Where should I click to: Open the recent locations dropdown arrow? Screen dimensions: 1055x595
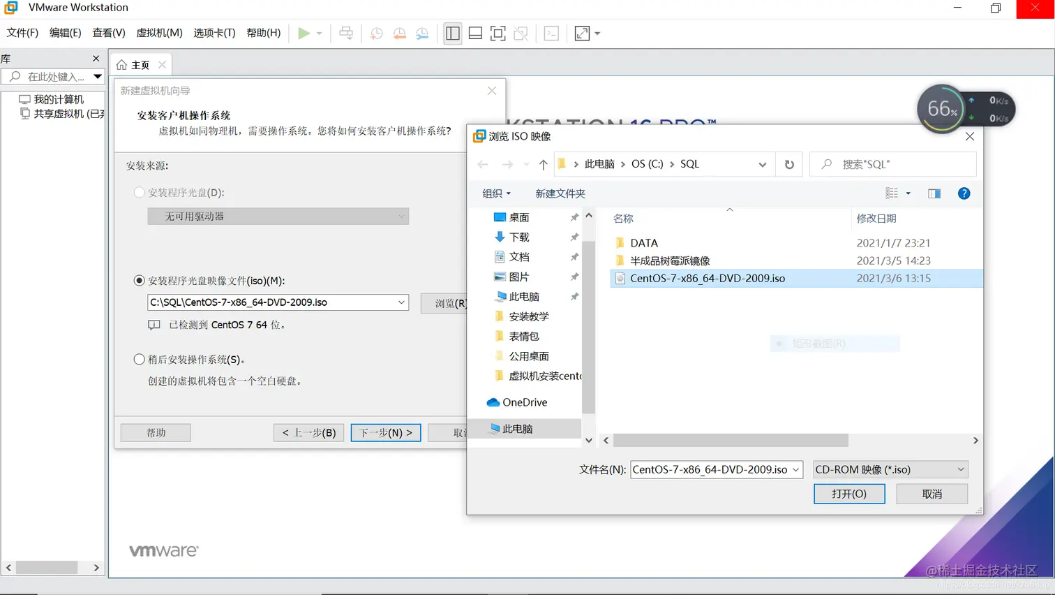pyautogui.click(x=526, y=164)
